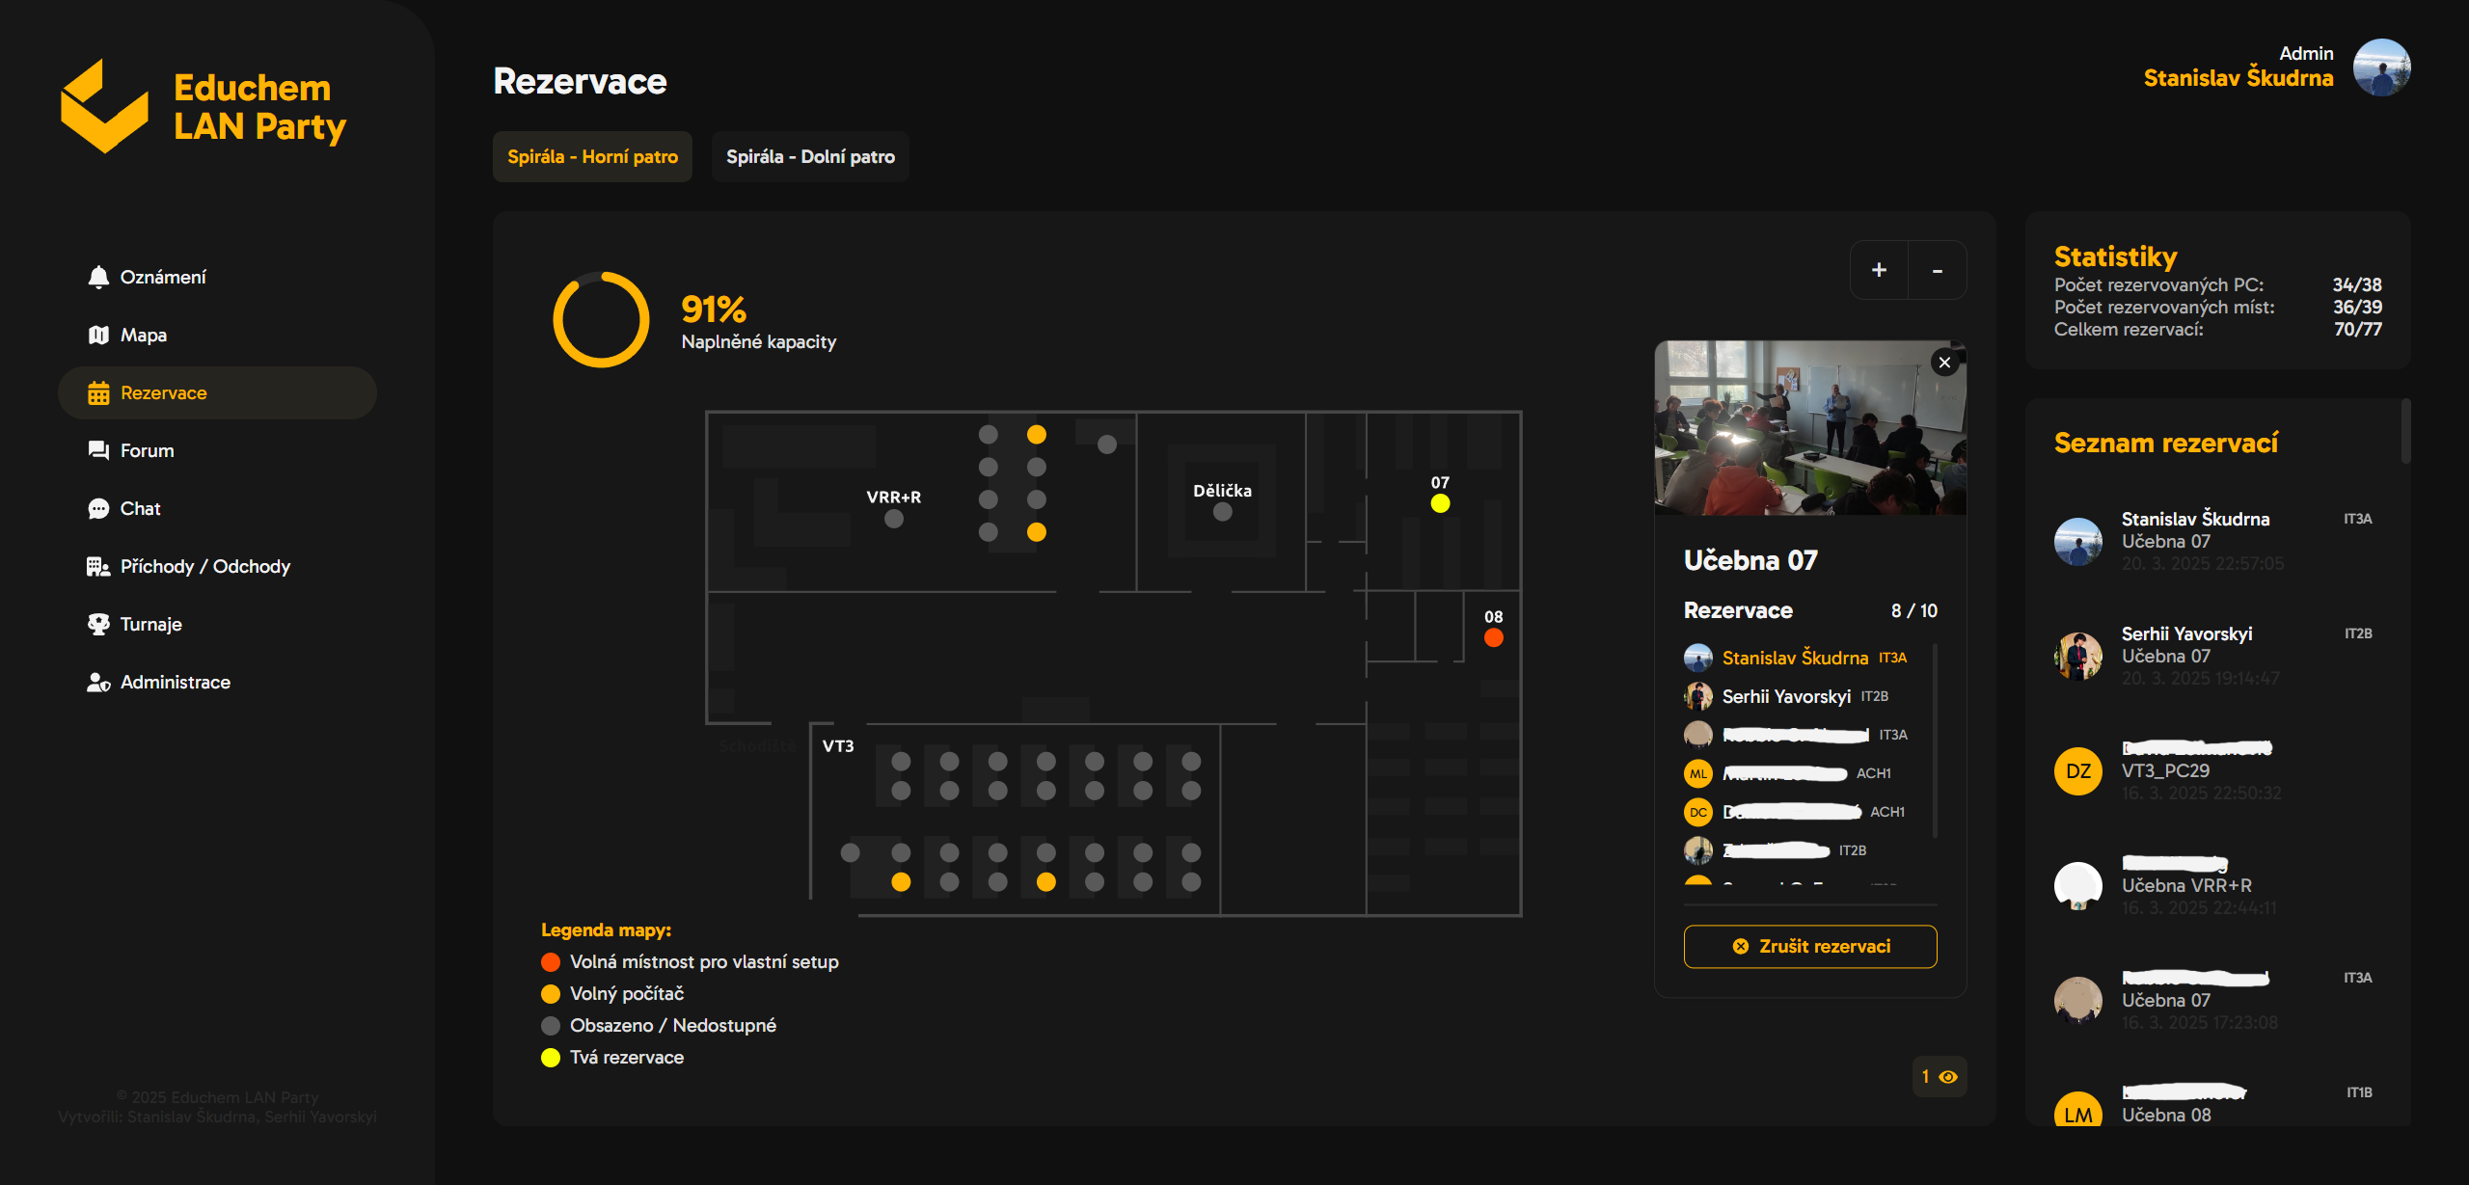This screenshot has width=2469, height=1185.
Task: Click the Administrace user-shield icon
Action: (98, 683)
